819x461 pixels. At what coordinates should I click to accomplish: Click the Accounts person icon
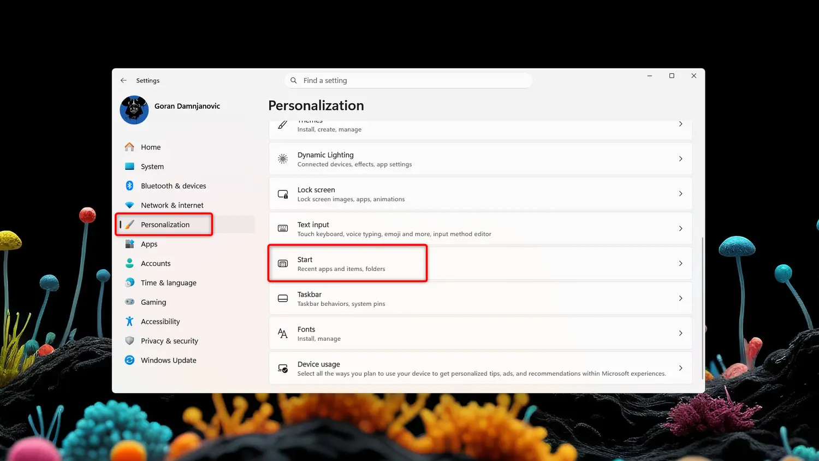click(129, 263)
